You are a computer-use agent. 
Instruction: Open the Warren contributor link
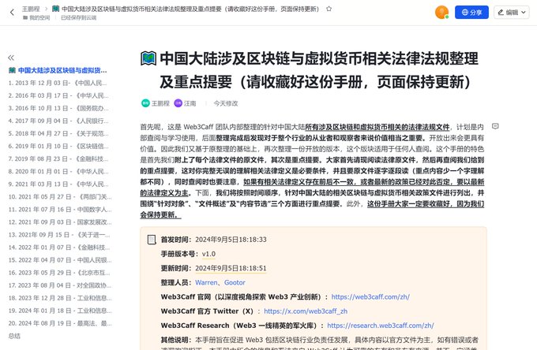tap(206, 283)
